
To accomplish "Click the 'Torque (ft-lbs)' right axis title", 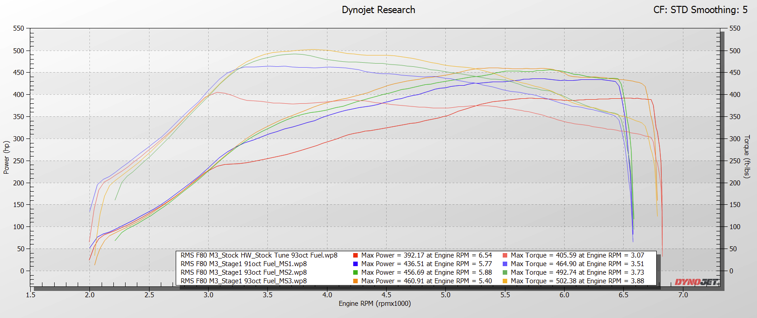I will pos(747,157).
